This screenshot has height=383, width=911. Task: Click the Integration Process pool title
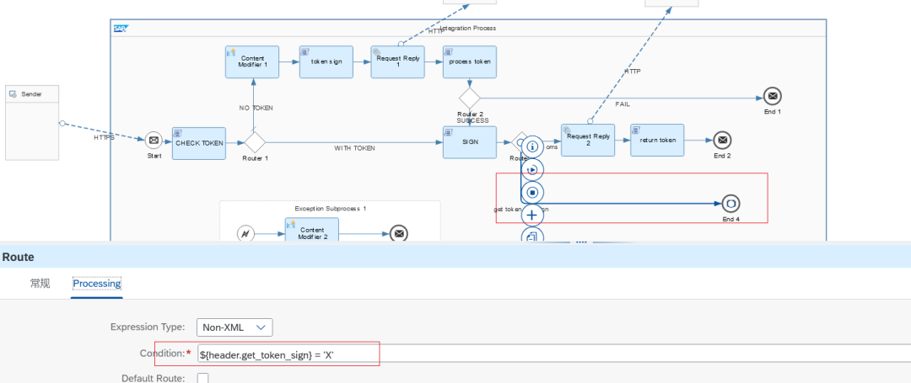[468, 28]
